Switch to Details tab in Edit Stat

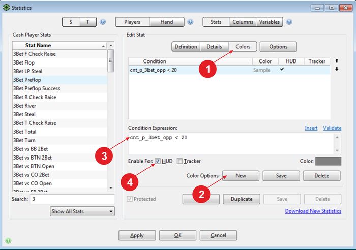214,47
